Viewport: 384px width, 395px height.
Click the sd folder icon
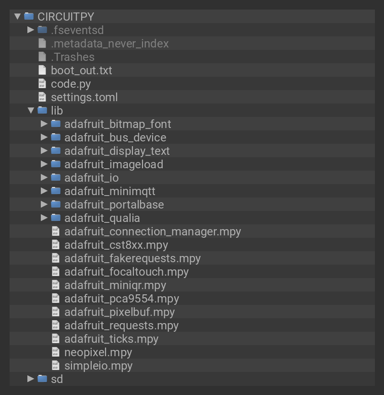42,379
